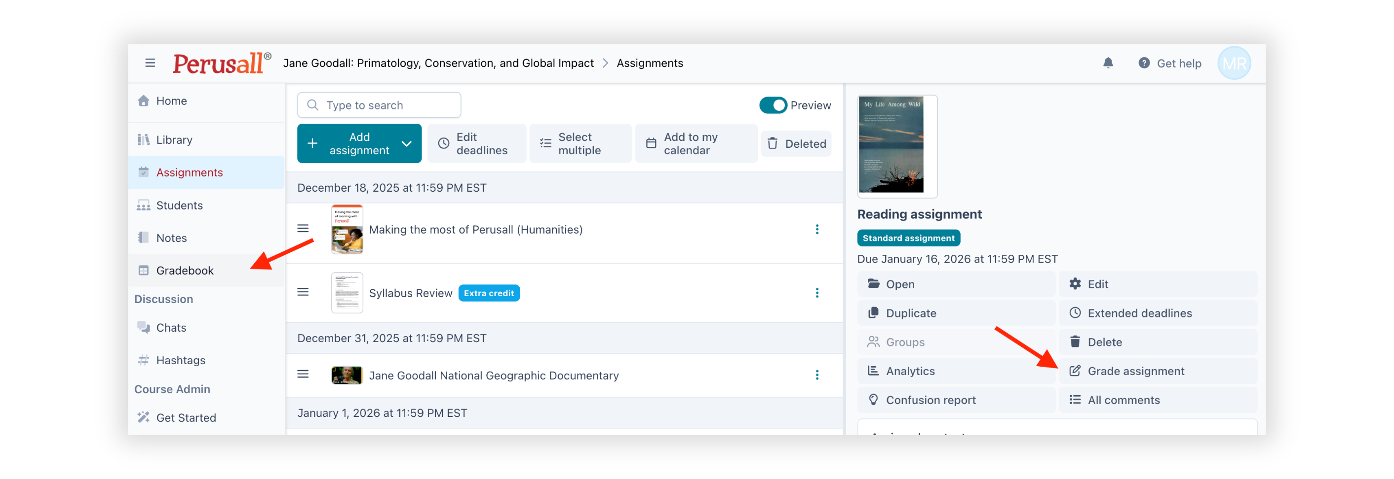The height and width of the screenshot is (479, 1394).
Task: Toggle the Preview switch off
Action: click(x=773, y=105)
